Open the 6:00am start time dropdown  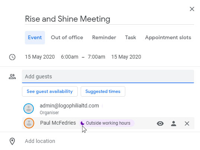click(x=70, y=57)
